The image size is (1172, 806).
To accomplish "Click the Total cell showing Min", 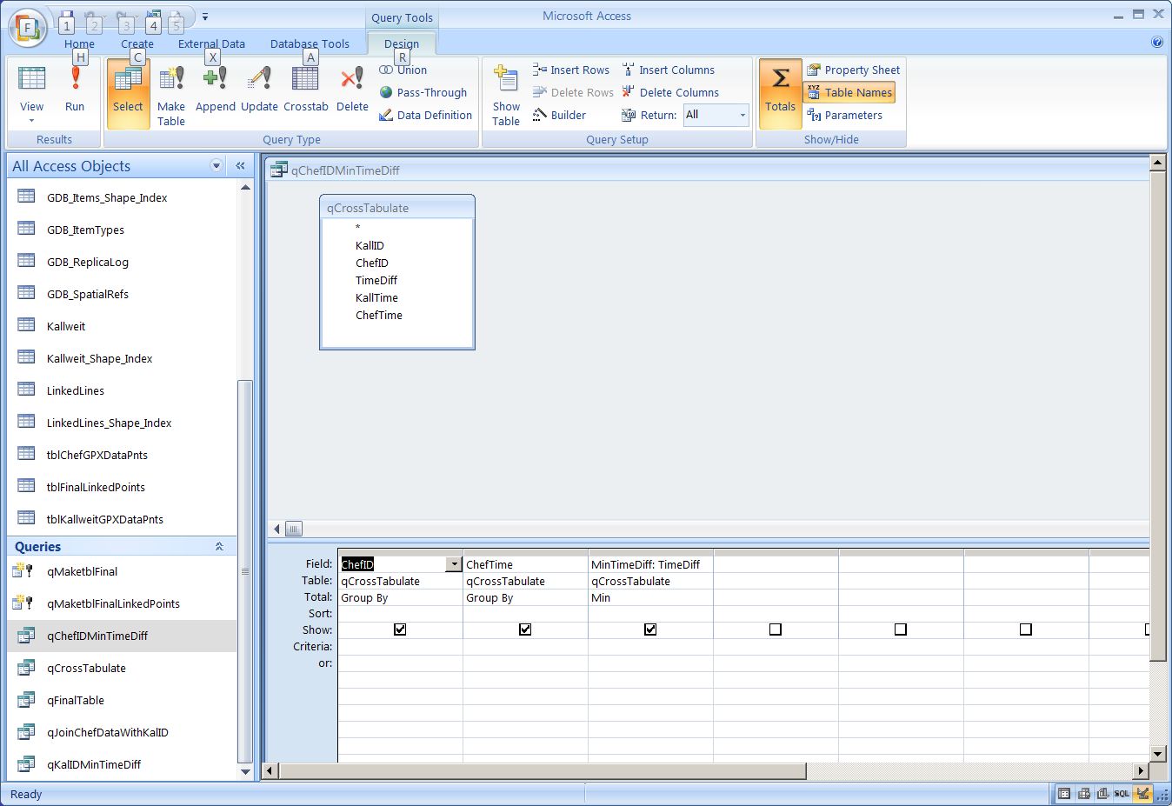I will [x=650, y=597].
